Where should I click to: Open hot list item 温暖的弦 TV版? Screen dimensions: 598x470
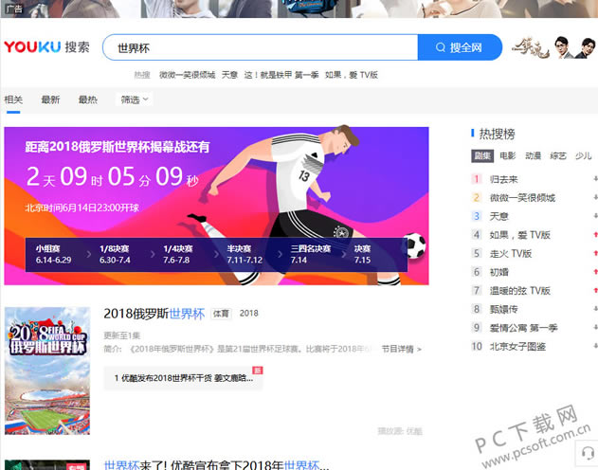[520, 291]
